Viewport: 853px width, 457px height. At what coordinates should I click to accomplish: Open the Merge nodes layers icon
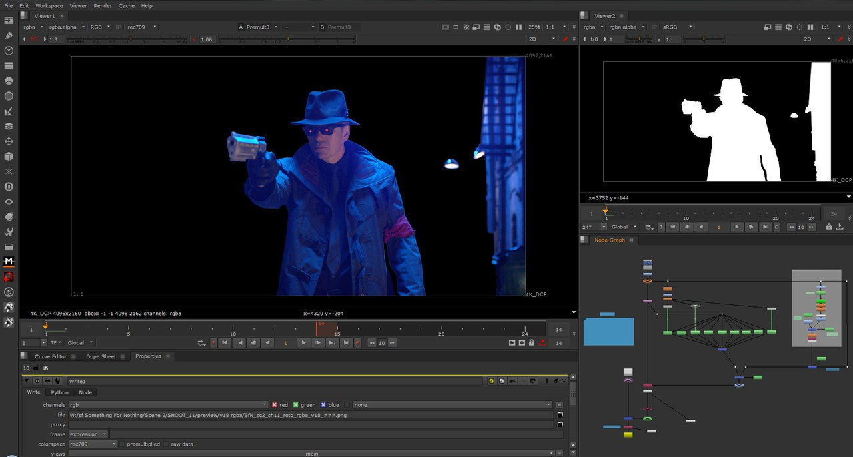pos(9,126)
